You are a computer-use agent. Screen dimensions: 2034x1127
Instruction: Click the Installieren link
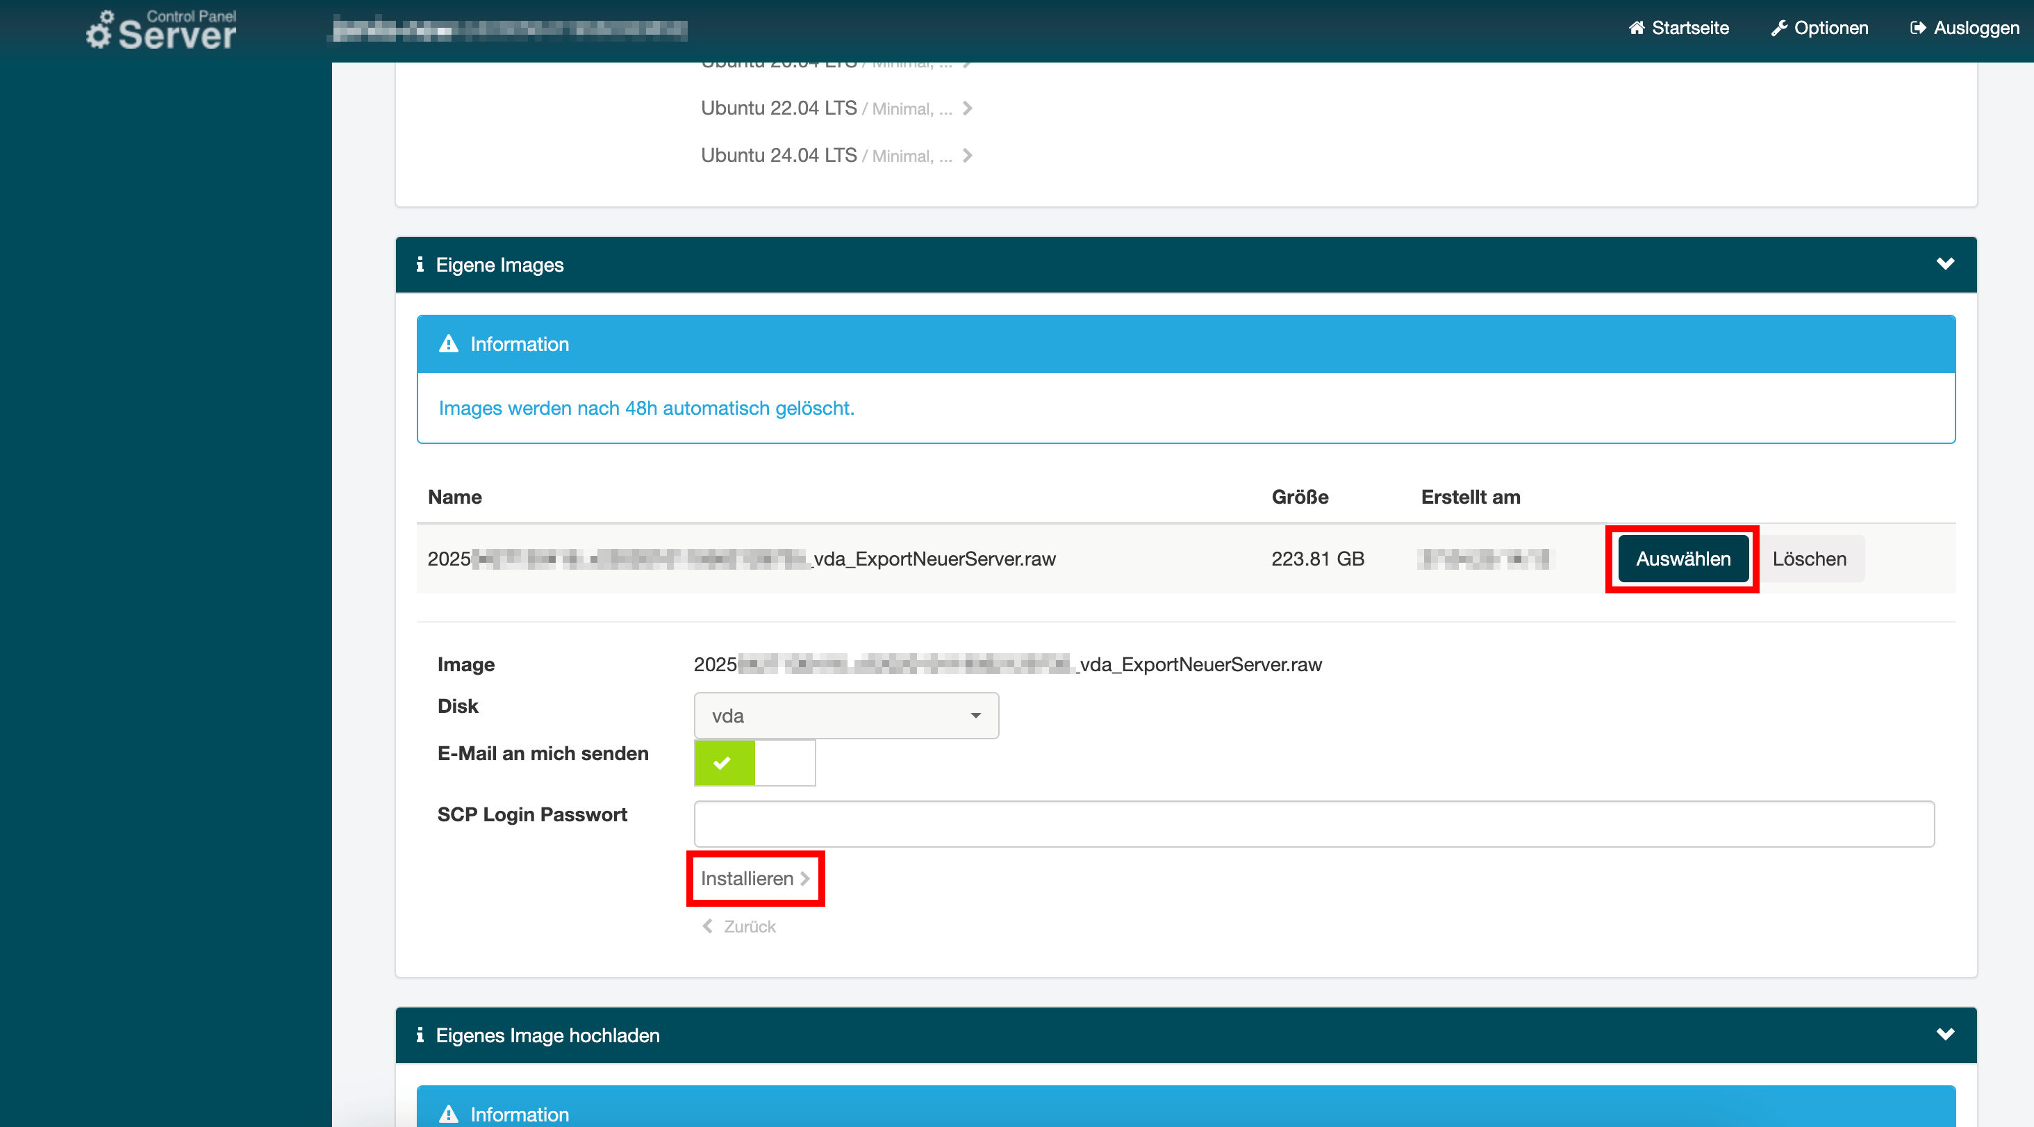pyautogui.click(x=755, y=878)
